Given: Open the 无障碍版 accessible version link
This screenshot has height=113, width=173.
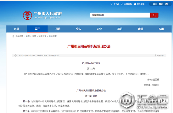Looking at the screenshot, I should (x=128, y=4).
